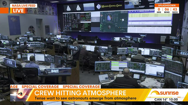Viewport: 188px width, 105px height.
Task: Click the orange SPLASHDOWN header
Action: click(x=167, y=5)
